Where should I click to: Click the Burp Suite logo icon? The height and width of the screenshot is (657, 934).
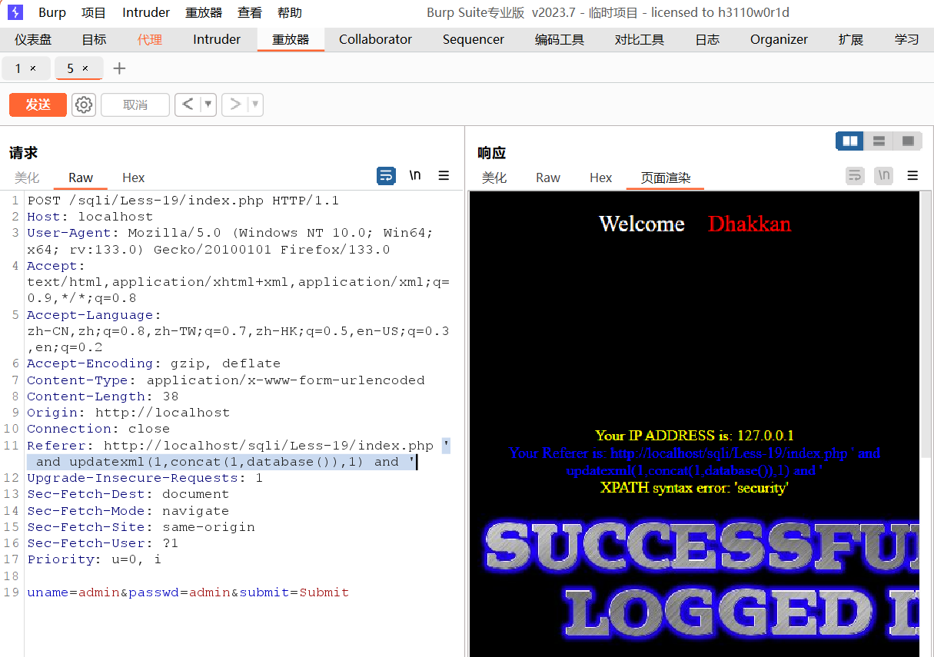(x=15, y=12)
